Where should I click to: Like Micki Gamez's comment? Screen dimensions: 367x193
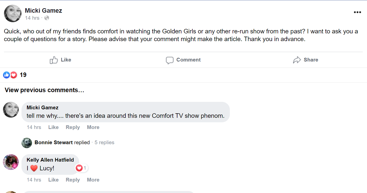pos(53,127)
